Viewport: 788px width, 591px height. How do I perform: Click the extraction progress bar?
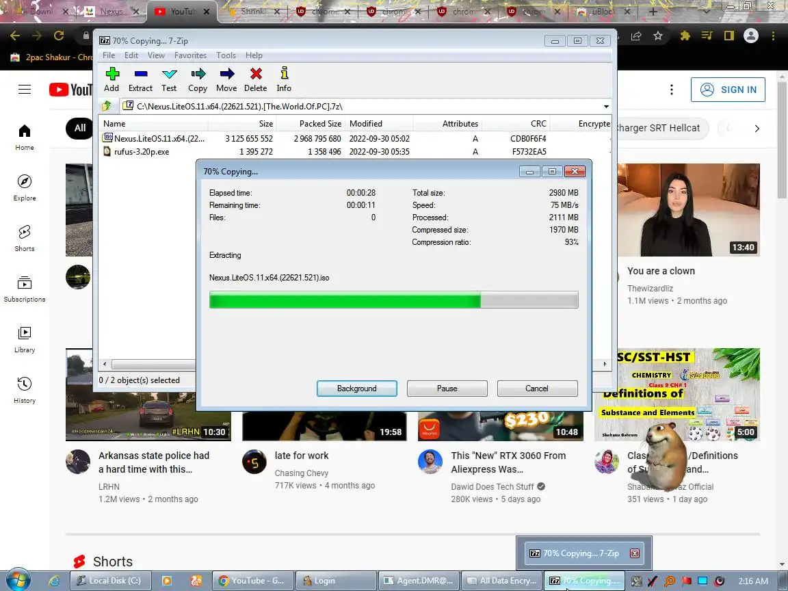pos(393,300)
